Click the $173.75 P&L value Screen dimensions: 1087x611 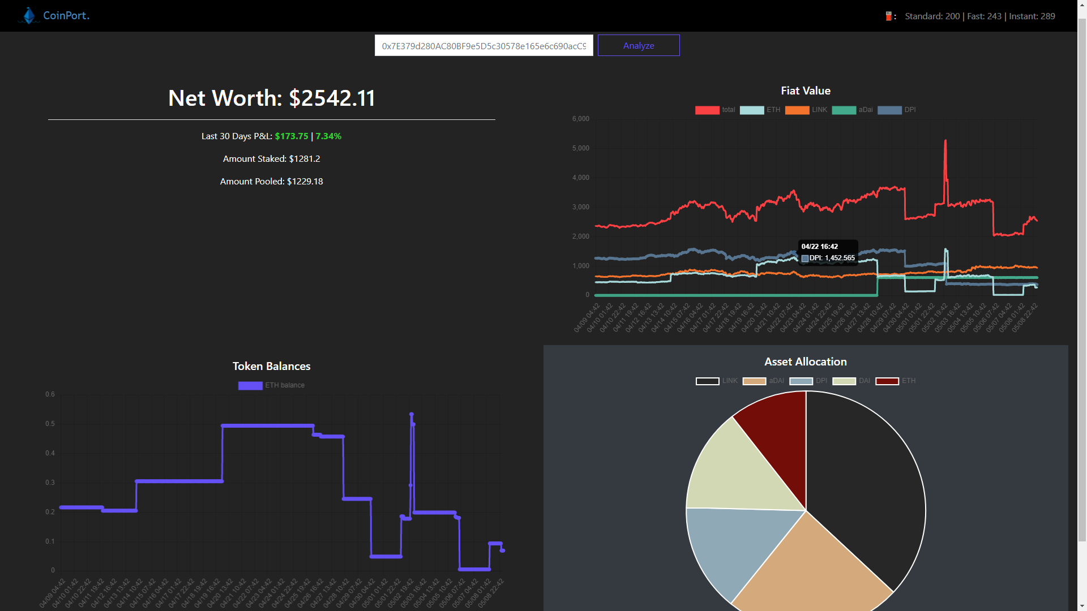[292, 136]
